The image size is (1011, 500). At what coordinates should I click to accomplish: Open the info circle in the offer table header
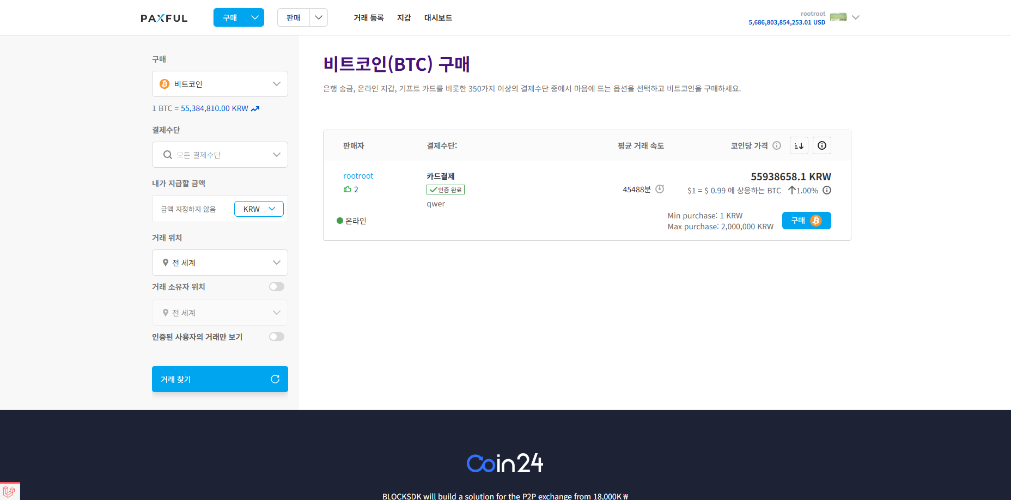pyautogui.click(x=821, y=145)
